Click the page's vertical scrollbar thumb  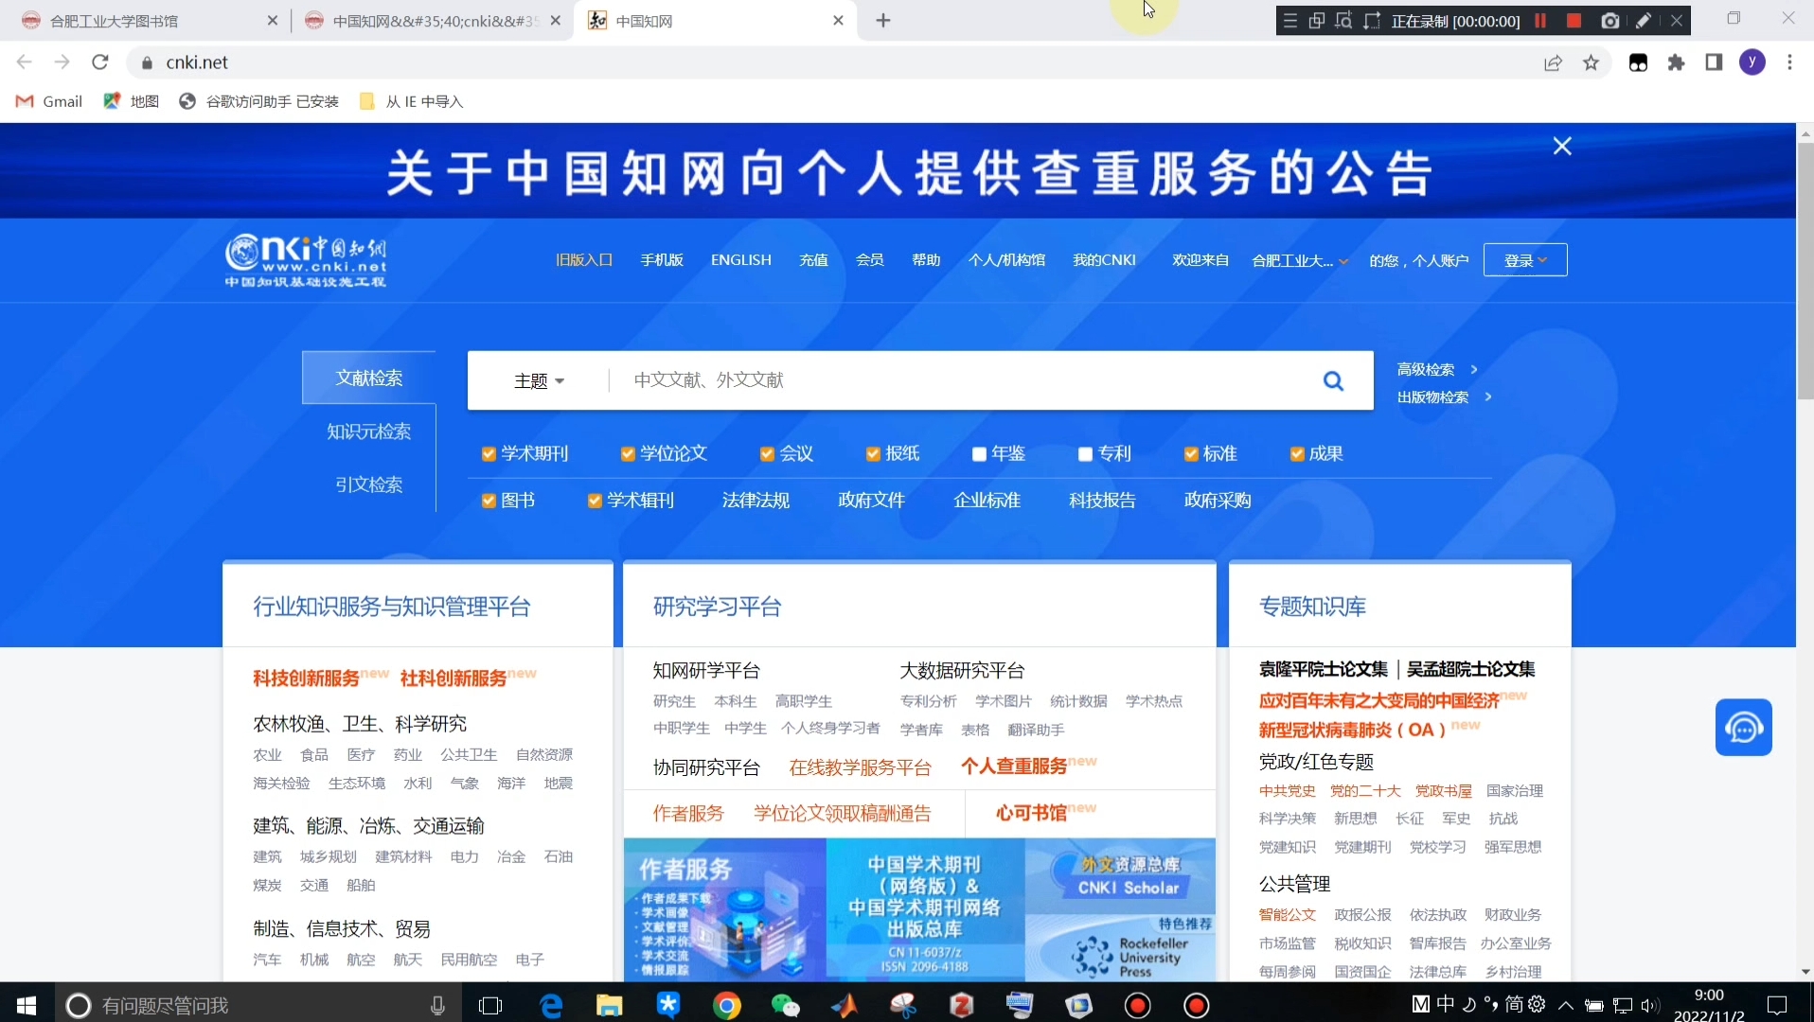tap(1805, 271)
